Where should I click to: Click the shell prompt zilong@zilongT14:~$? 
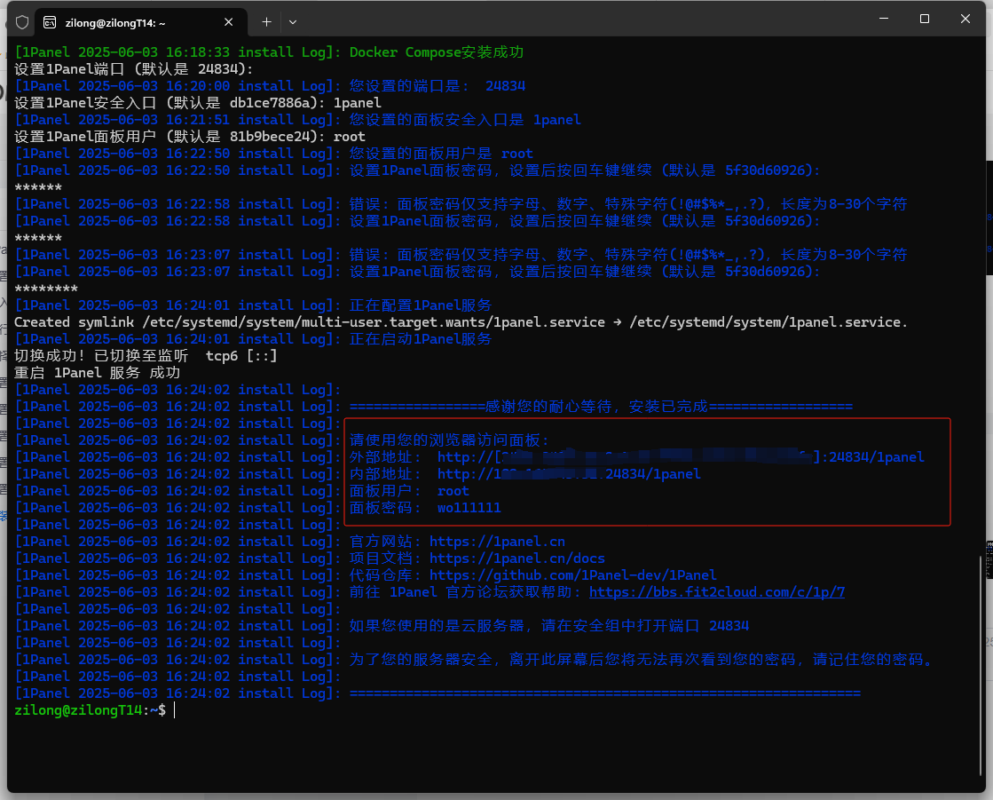pyautogui.click(x=90, y=710)
